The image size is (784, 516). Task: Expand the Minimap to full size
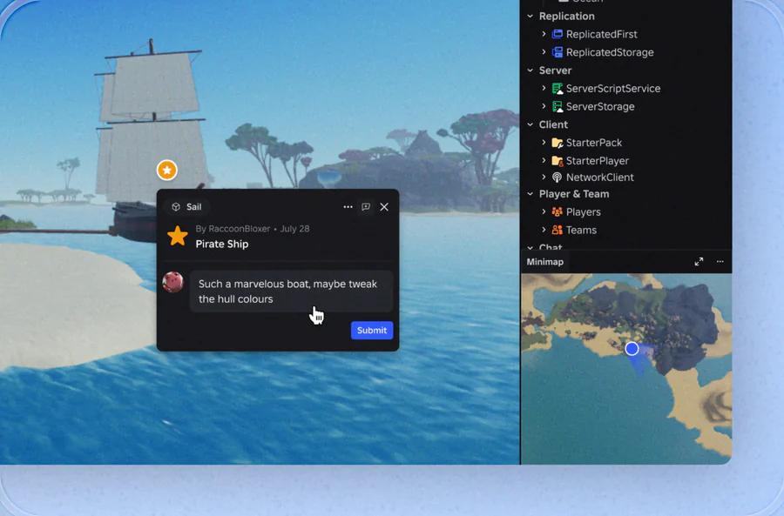699,262
